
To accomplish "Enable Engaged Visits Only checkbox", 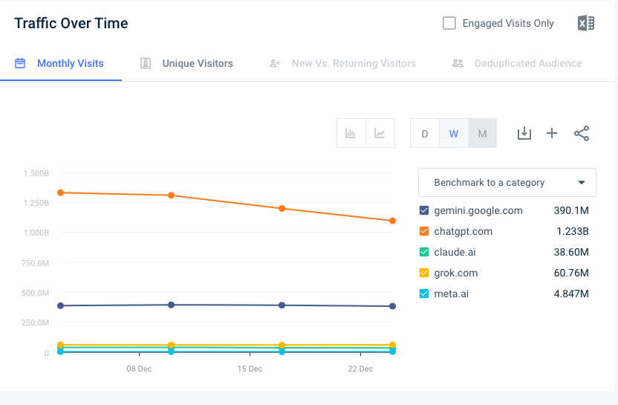I will 449,23.
